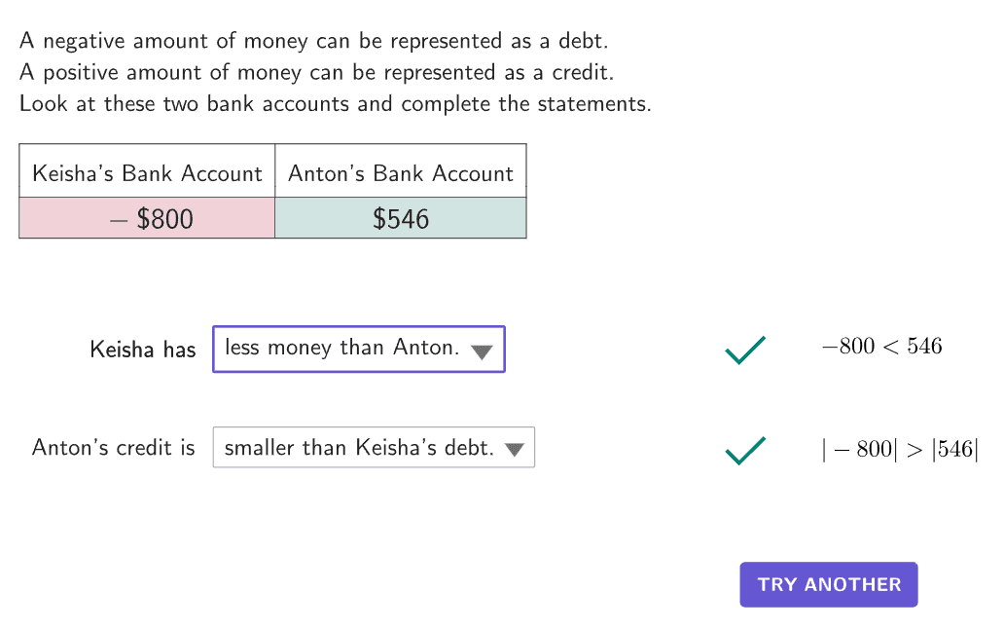Click −800 in the '−800 < 546' inequality
The width and height of the screenshot is (1004, 628).
tap(847, 348)
